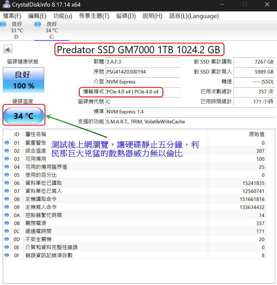
Task: Click the raw value 133634432
Action: click(x=252, y=207)
